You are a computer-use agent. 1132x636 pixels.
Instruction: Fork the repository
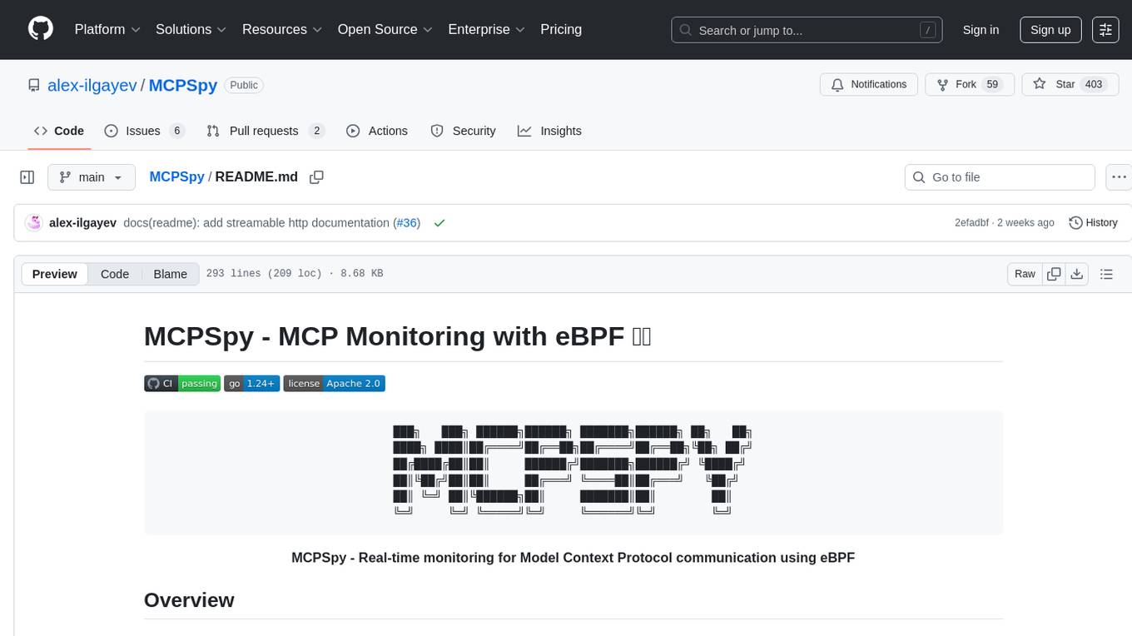969,85
